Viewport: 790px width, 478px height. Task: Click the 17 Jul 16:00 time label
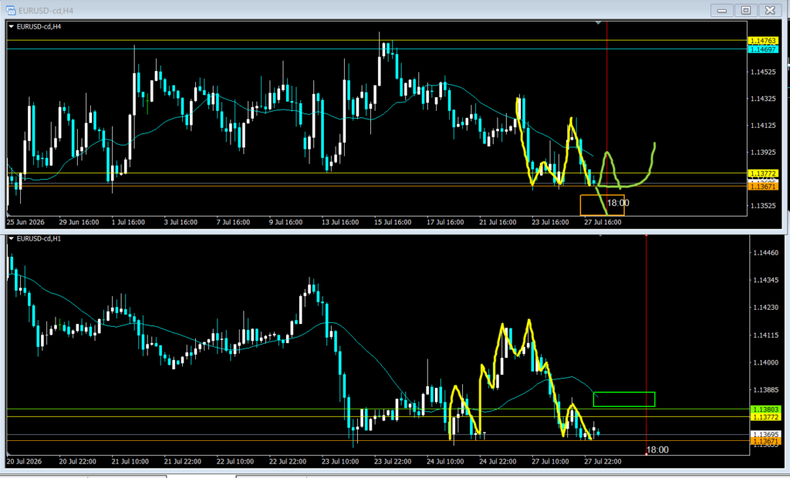445,222
